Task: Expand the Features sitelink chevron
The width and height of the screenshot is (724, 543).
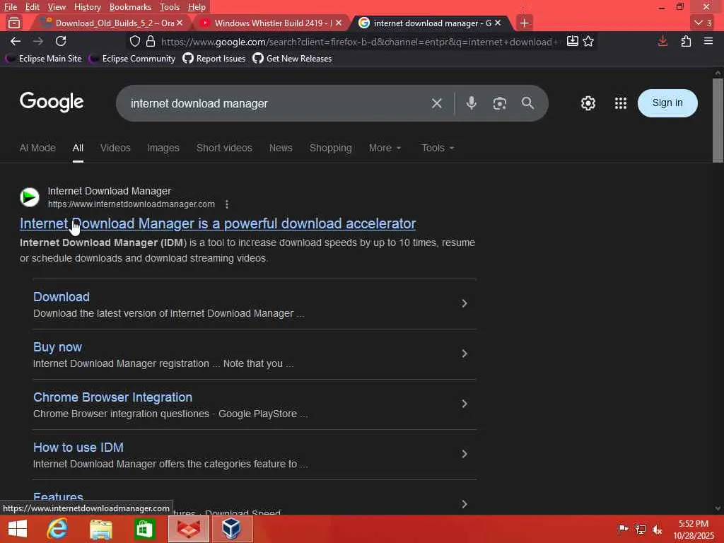Action: pyautogui.click(x=465, y=503)
